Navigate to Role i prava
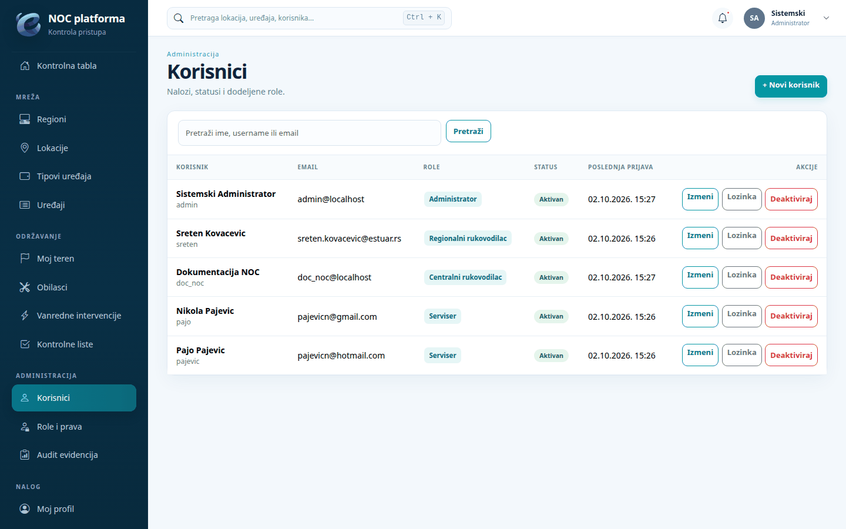The height and width of the screenshot is (529, 846). click(74, 427)
